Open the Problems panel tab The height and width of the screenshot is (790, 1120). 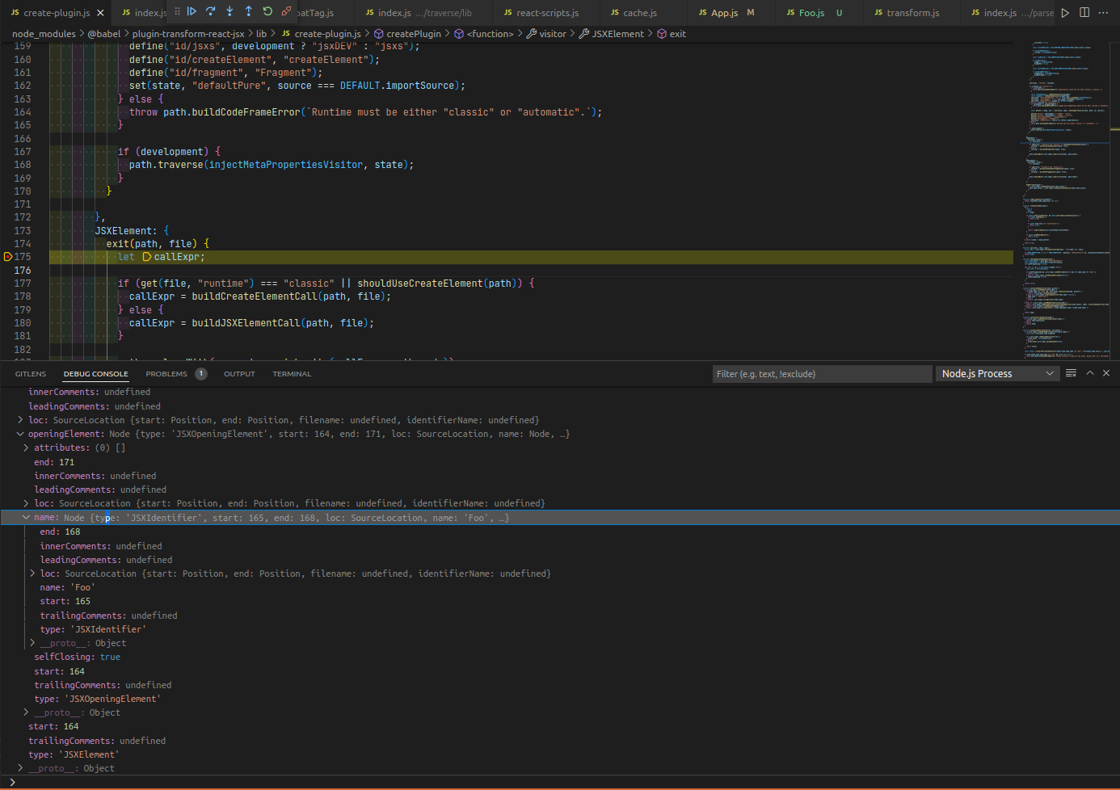point(166,374)
